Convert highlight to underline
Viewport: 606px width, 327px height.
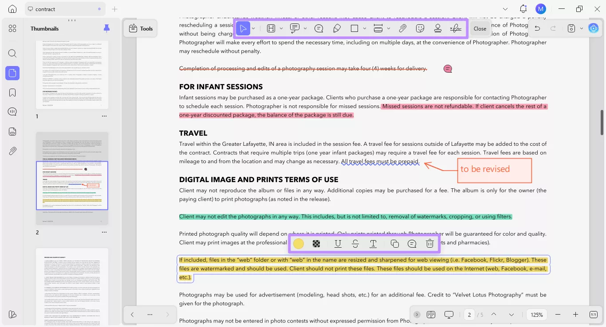(338, 243)
